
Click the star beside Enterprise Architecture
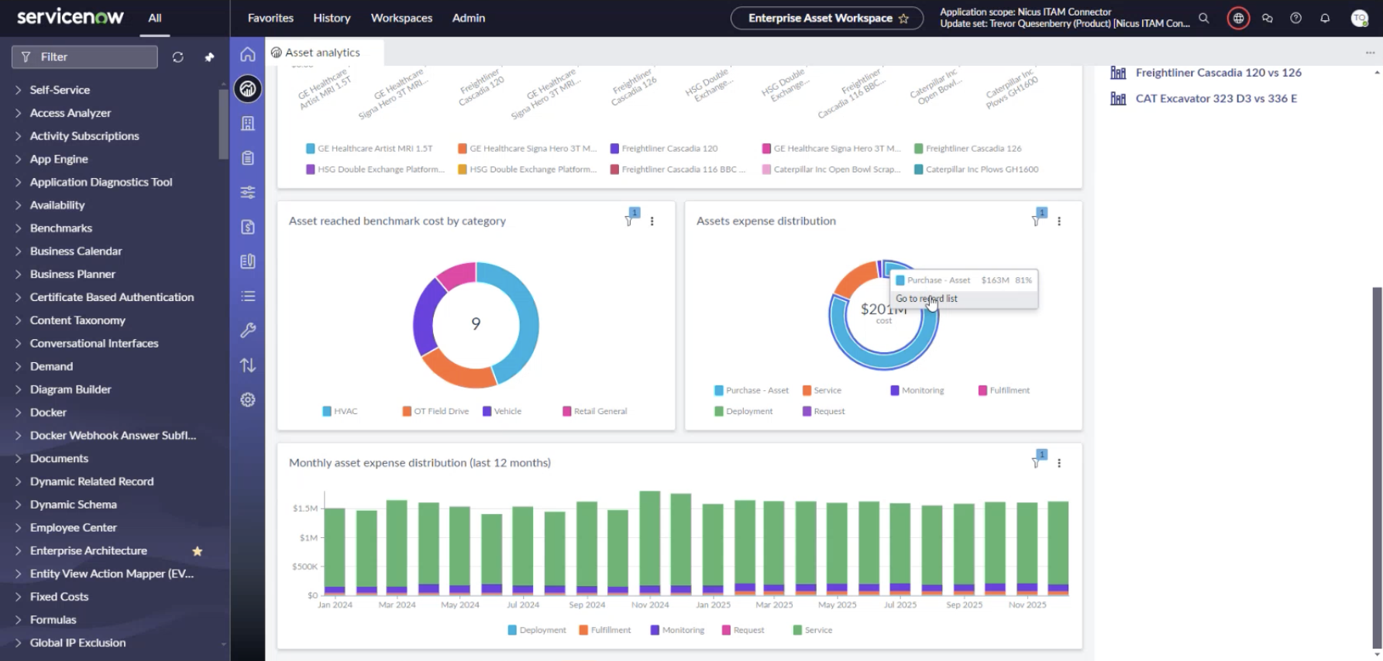click(198, 551)
